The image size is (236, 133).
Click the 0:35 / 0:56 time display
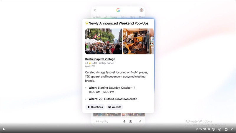[x=203, y=129]
